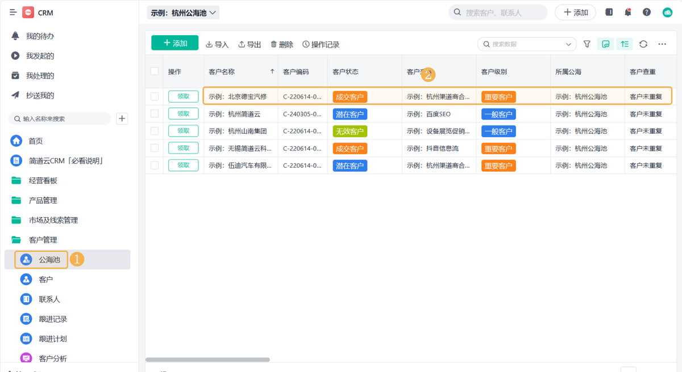682x372 pixels.
Task: Click 领取 for 杭州简道云 row
Action: point(183,114)
